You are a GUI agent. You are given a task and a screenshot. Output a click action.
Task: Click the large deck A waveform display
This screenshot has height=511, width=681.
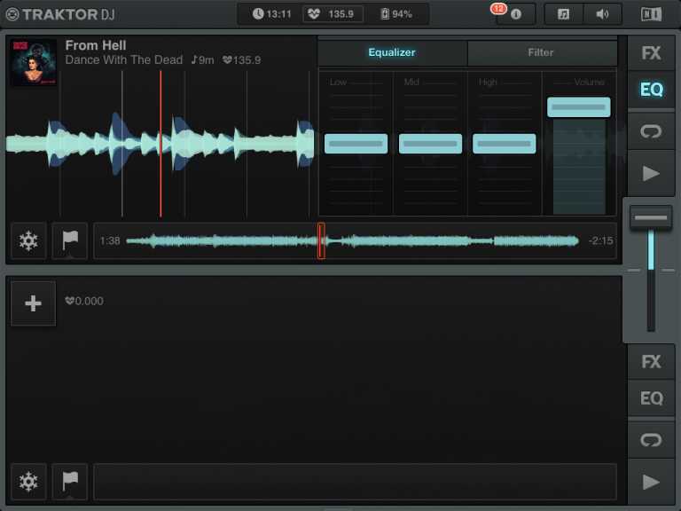coord(160,145)
